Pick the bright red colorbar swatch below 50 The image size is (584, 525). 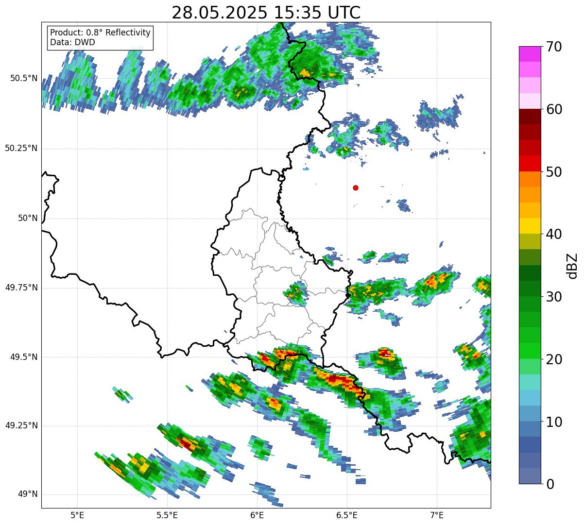pyautogui.click(x=530, y=164)
